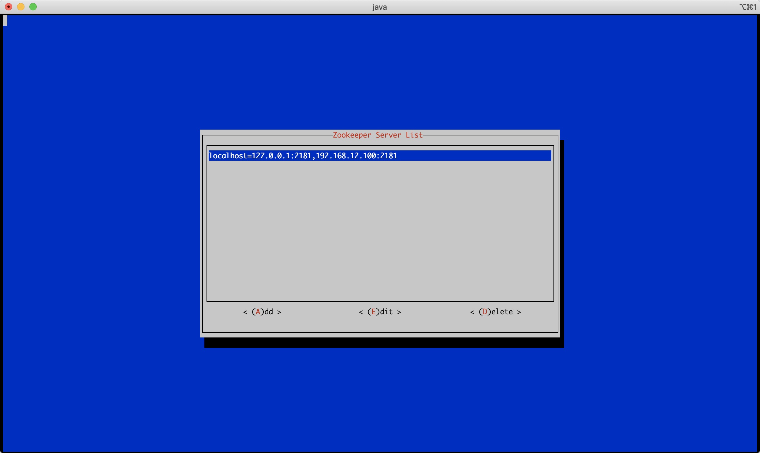
Task: Click the left angle bracket of Add button
Action: pyautogui.click(x=245, y=312)
